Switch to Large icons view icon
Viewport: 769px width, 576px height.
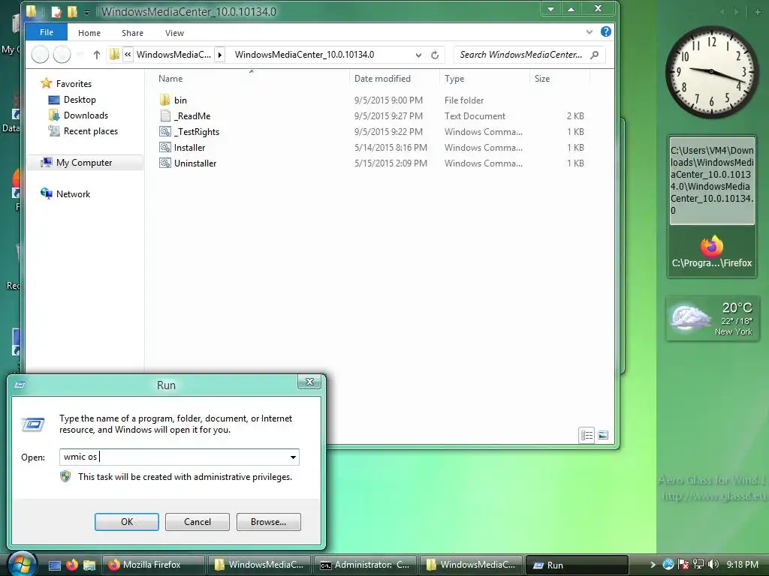tap(603, 435)
